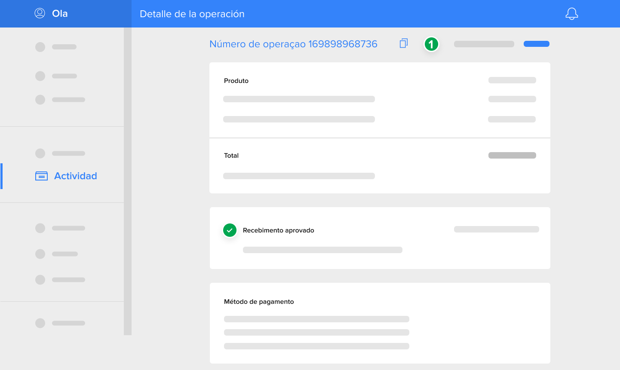Click the Detalle de la operación header title
Image resolution: width=620 pixels, height=370 pixels.
[192, 14]
